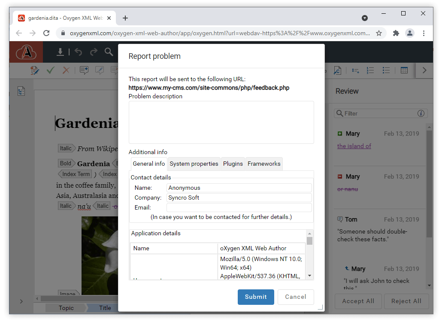The height and width of the screenshot is (322, 442).
Task: Select the Topic breadcrumb item
Action: (x=66, y=308)
